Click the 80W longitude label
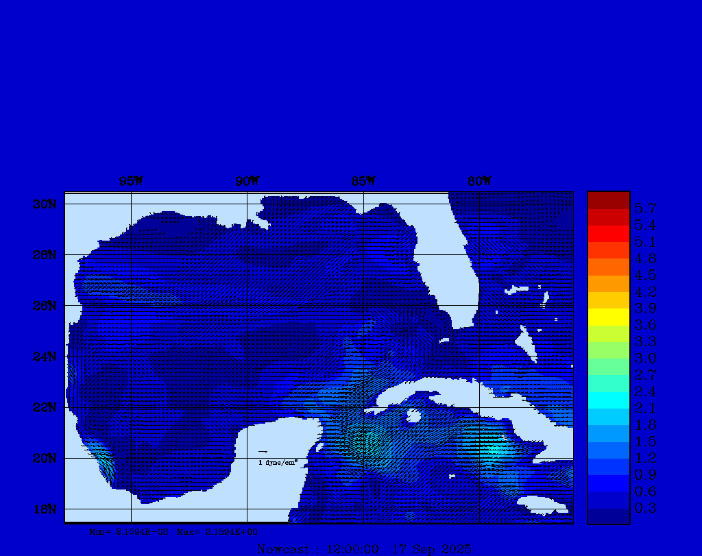 [x=479, y=182]
